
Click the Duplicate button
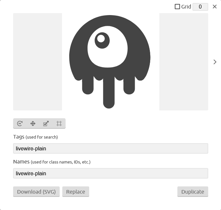193,192
